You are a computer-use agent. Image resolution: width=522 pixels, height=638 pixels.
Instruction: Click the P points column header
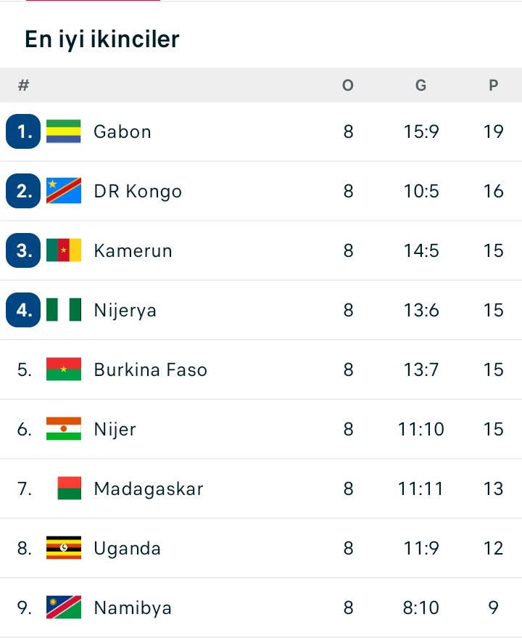click(x=493, y=85)
